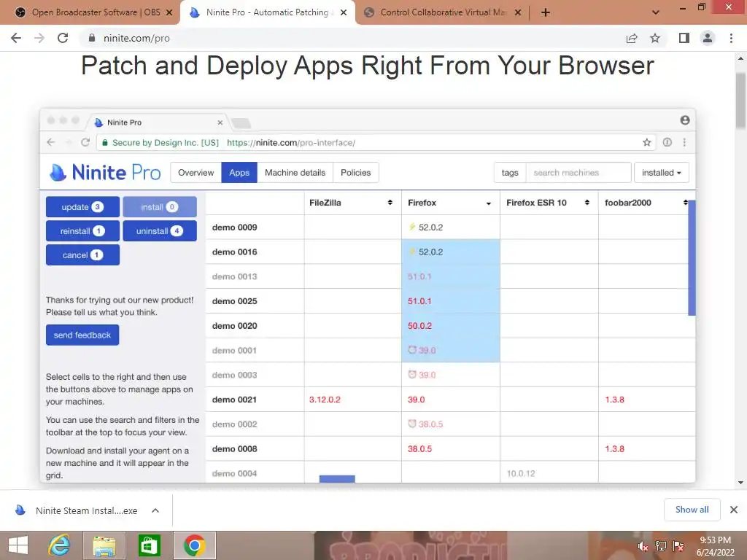Viewport: 747px width, 560px height.
Task: Close the Control Collaborative Virtual Ma tab
Action: pos(519,12)
